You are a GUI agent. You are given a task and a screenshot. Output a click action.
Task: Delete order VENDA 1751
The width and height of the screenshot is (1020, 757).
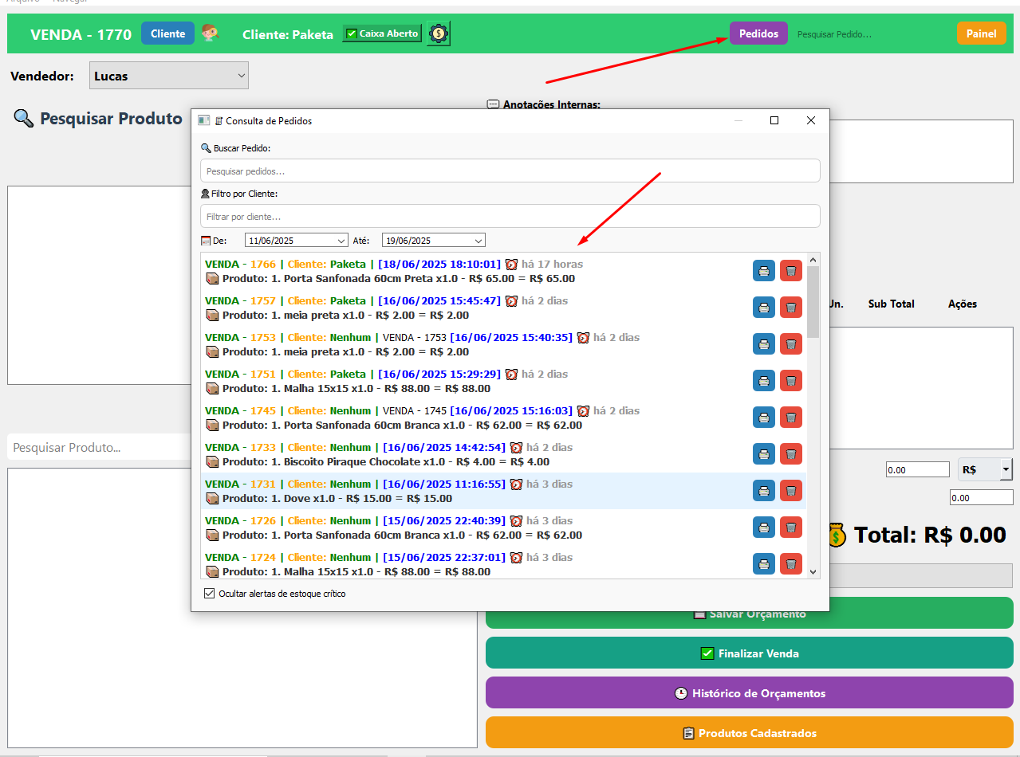(x=790, y=381)
